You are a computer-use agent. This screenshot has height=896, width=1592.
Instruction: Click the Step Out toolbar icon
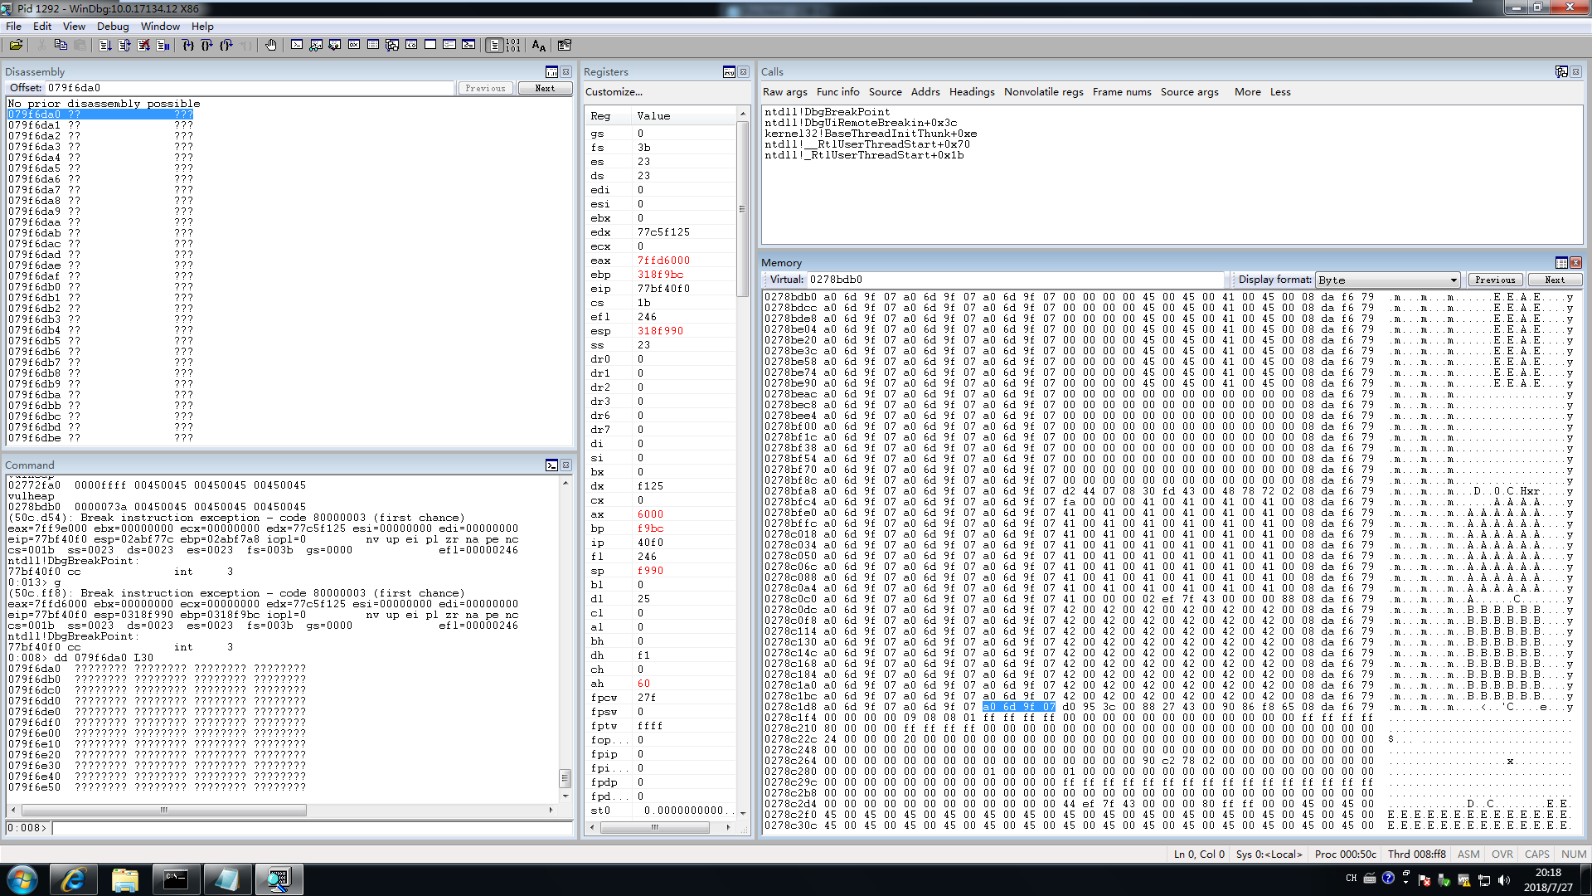click(x=226, y=45)
